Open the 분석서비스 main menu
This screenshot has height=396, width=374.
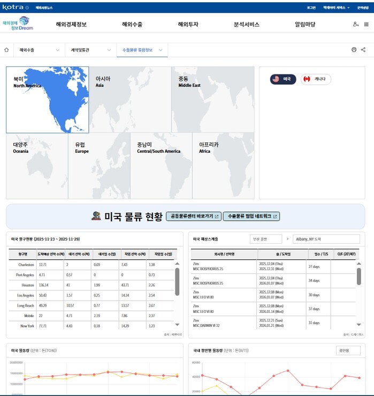point(246,24)
